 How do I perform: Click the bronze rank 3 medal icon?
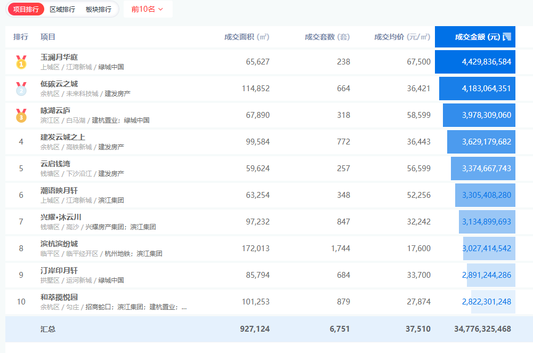pyautogui.click(x=21, y=116)
